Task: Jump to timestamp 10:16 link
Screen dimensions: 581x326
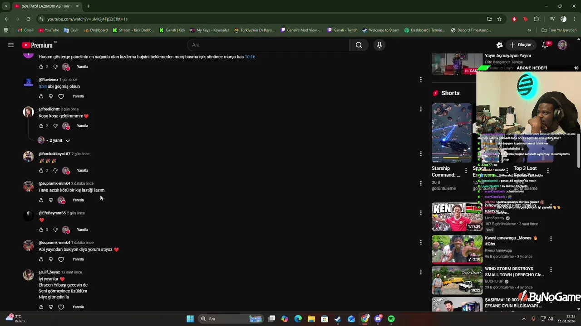Action: tap(250, 57)
